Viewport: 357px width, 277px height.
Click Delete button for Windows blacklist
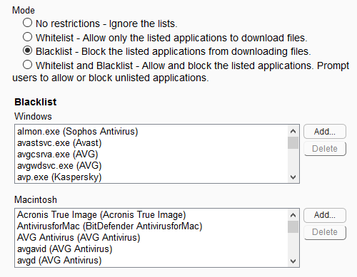click(x=325, y=149)
